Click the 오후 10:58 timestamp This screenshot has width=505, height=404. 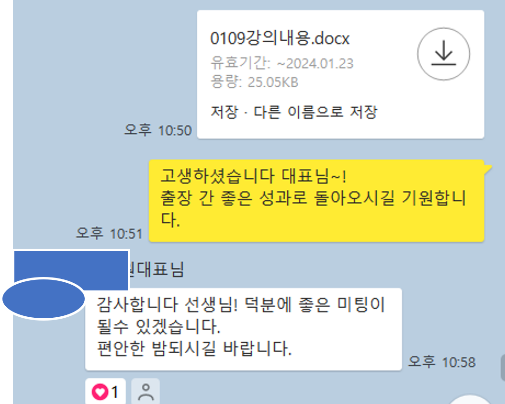coord(441,362)
